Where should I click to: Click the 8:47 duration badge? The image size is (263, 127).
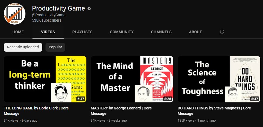pos(254,99)
